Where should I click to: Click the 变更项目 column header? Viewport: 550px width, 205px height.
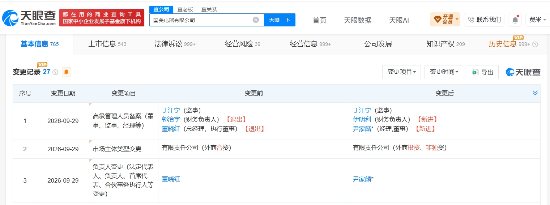pos(124,93)
